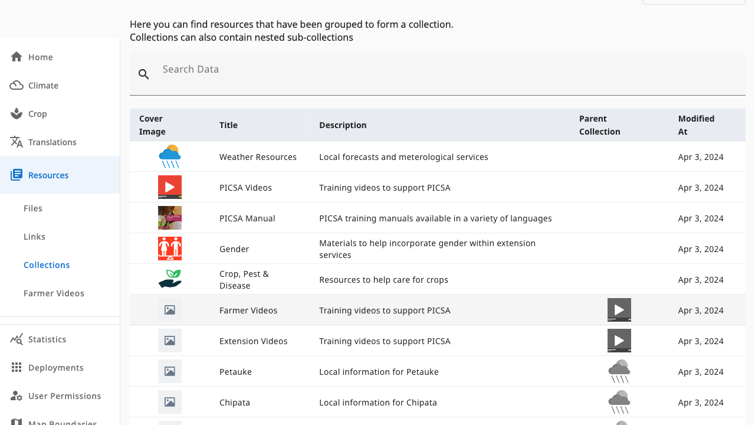Click parent weather cloud icon for Petauke
755x425 pixels.
(619, 371)
